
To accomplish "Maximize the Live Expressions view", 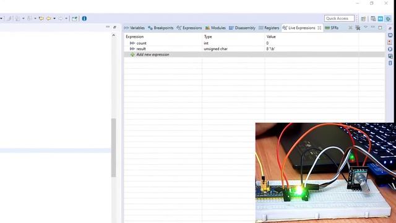I will pyautogui.click(x=380, y=27).
